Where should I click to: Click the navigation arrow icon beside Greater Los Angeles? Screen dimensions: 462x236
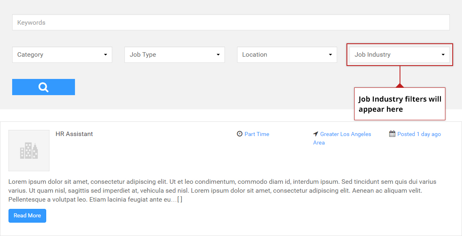pos(316,134)
